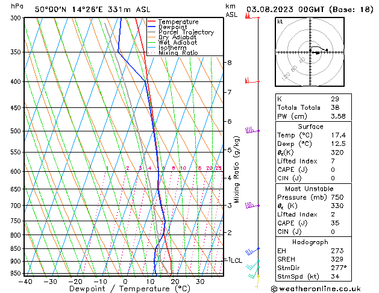Click the EH value 273
The image size is (379, 293).
(337, 251)
